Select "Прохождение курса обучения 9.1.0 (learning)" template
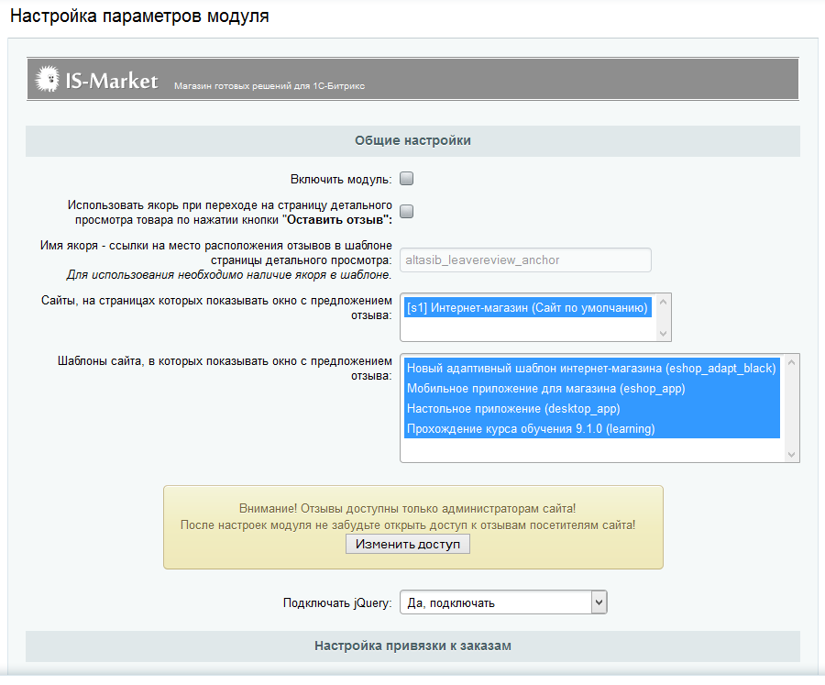 (531, 429)
